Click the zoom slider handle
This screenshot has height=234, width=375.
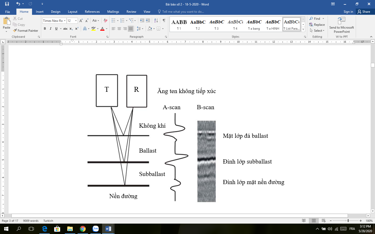pyautogui.click(x=348, y=221)
